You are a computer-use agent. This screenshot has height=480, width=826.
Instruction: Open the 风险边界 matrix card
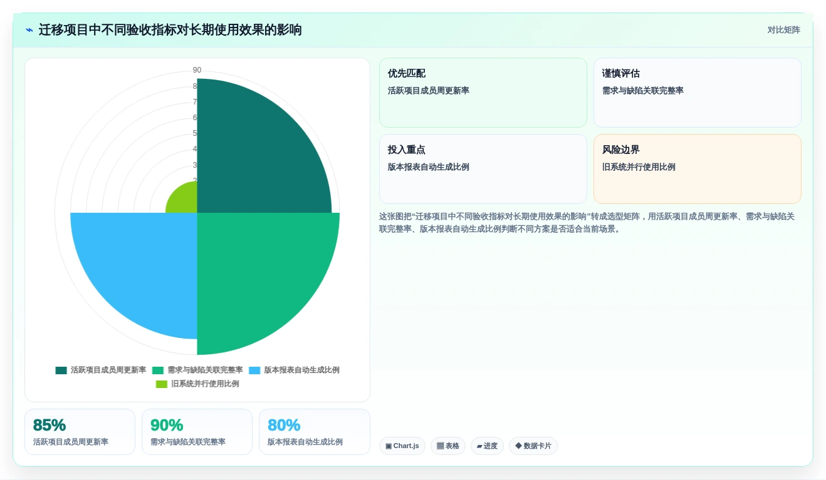[x=698, y=169]
